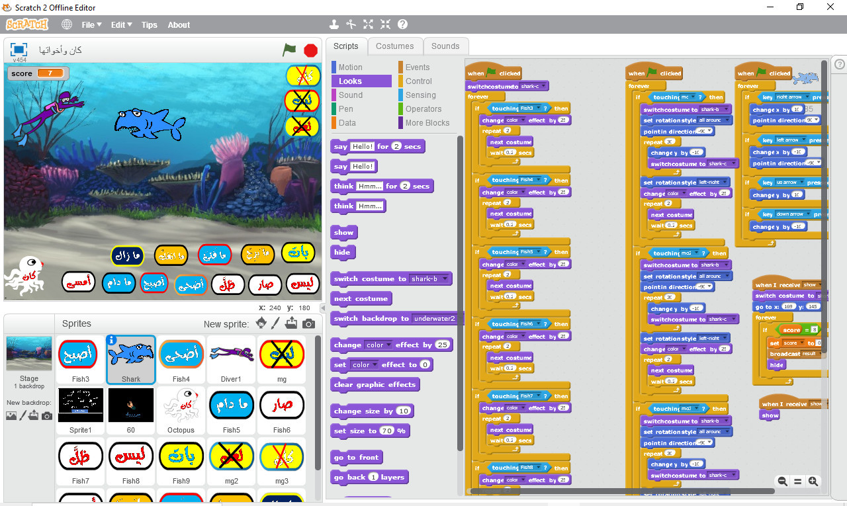Open the Edit menu
The width and height of the screenshot is (847, 506).
coord(121,25)
